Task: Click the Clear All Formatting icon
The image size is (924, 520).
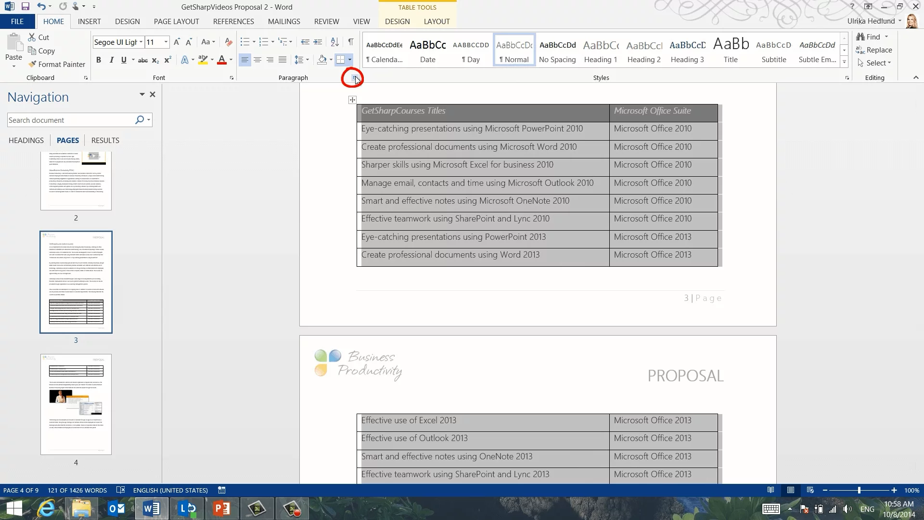Action: pos(229,42)
